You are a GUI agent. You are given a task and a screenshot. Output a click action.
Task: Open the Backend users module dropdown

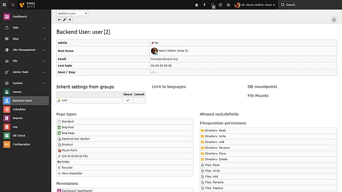[x=73, y=13]
